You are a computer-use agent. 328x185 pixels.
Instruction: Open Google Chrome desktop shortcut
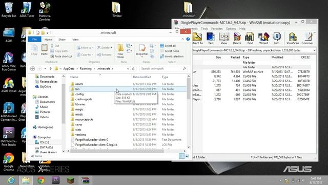(x=9, y=162)
